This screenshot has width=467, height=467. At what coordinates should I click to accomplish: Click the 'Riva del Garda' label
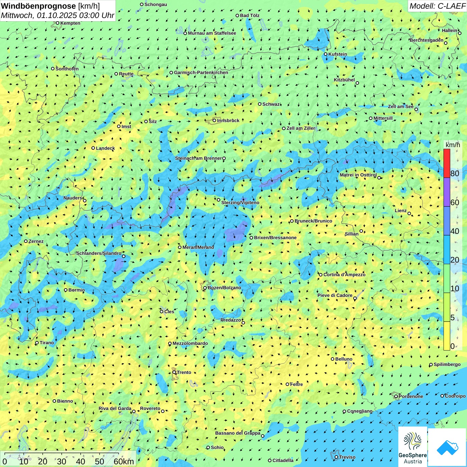115,408
